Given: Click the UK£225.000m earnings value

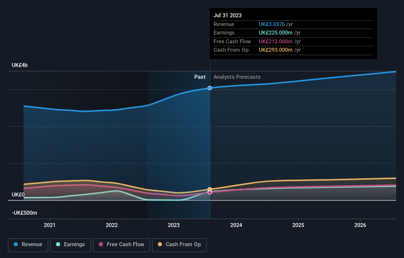Looking at the screenshot, I should click(x=276, y=32).
